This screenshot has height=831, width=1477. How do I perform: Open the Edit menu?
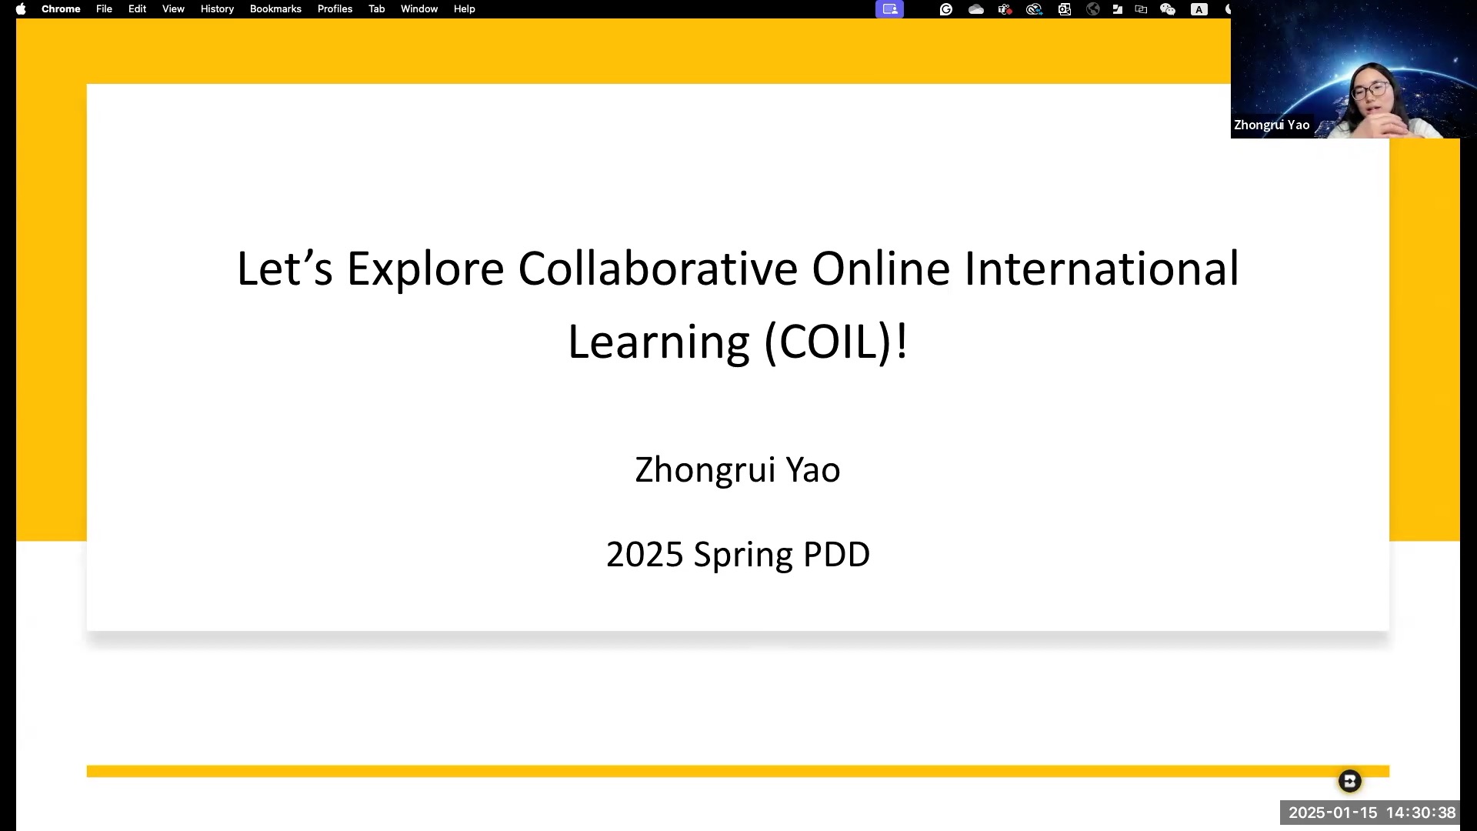pos(137,9)
